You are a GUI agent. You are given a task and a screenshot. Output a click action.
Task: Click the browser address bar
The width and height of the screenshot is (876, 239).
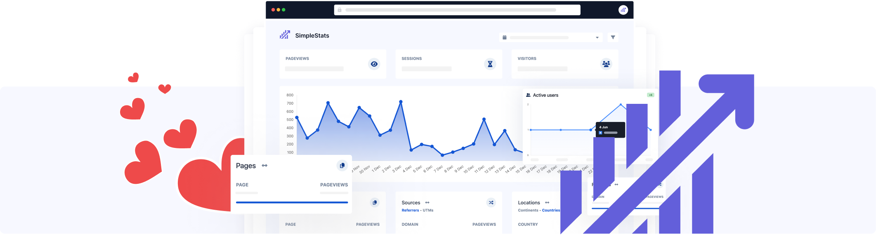coord(457,10)
